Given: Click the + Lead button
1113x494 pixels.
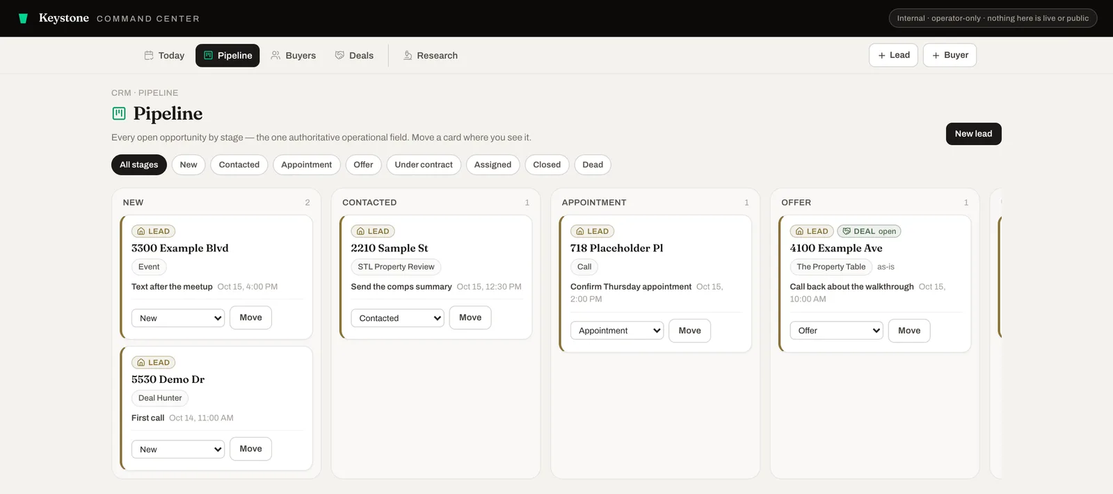Looking at the screenshot, I should coord(894,55).
